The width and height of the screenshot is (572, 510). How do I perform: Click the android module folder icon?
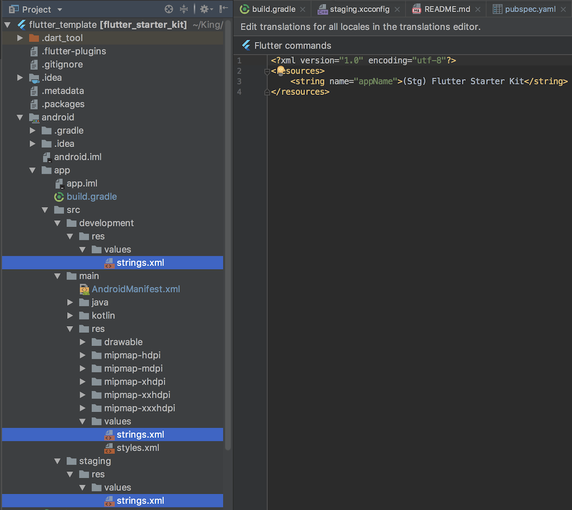coord(34,117)
